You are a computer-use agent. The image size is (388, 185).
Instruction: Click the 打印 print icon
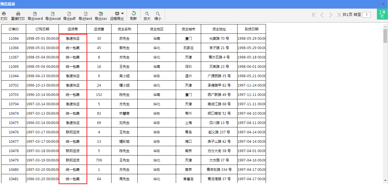(x=4, y=14)
